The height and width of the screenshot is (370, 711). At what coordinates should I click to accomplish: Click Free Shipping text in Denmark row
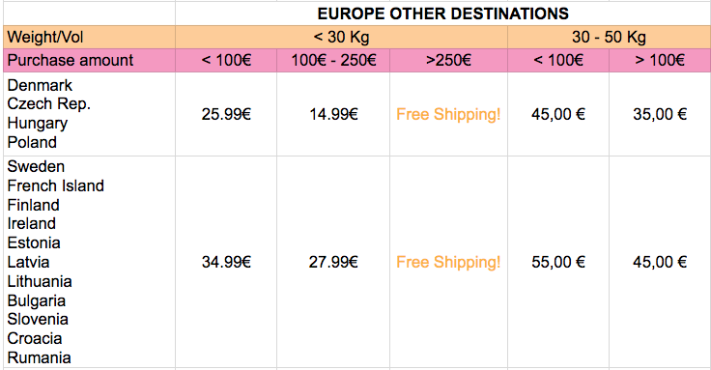point(448,114)
